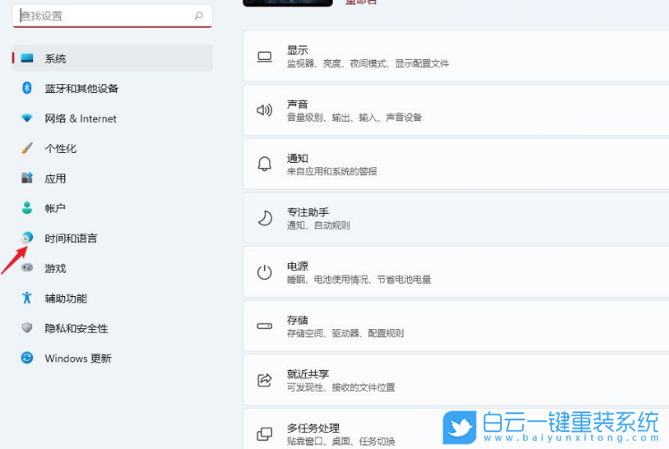Viewport: 669px width, 449px height.
Task: Open the 就近共享 nearby sharing row
Action: pyautogui.click(x=456, y=380)
